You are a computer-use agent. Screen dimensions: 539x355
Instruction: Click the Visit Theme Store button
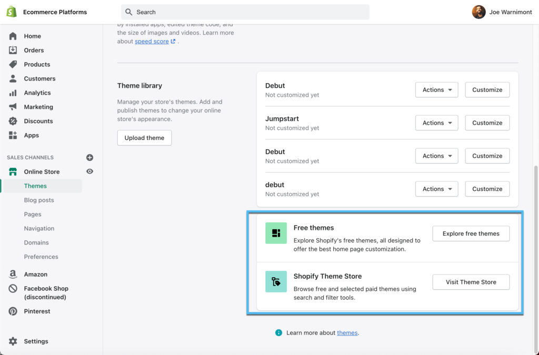pyautogui.click(x=471, y=282)
